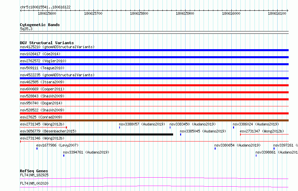Click the nsv600669 (Cooper2011) label

(x=42, y=89)
